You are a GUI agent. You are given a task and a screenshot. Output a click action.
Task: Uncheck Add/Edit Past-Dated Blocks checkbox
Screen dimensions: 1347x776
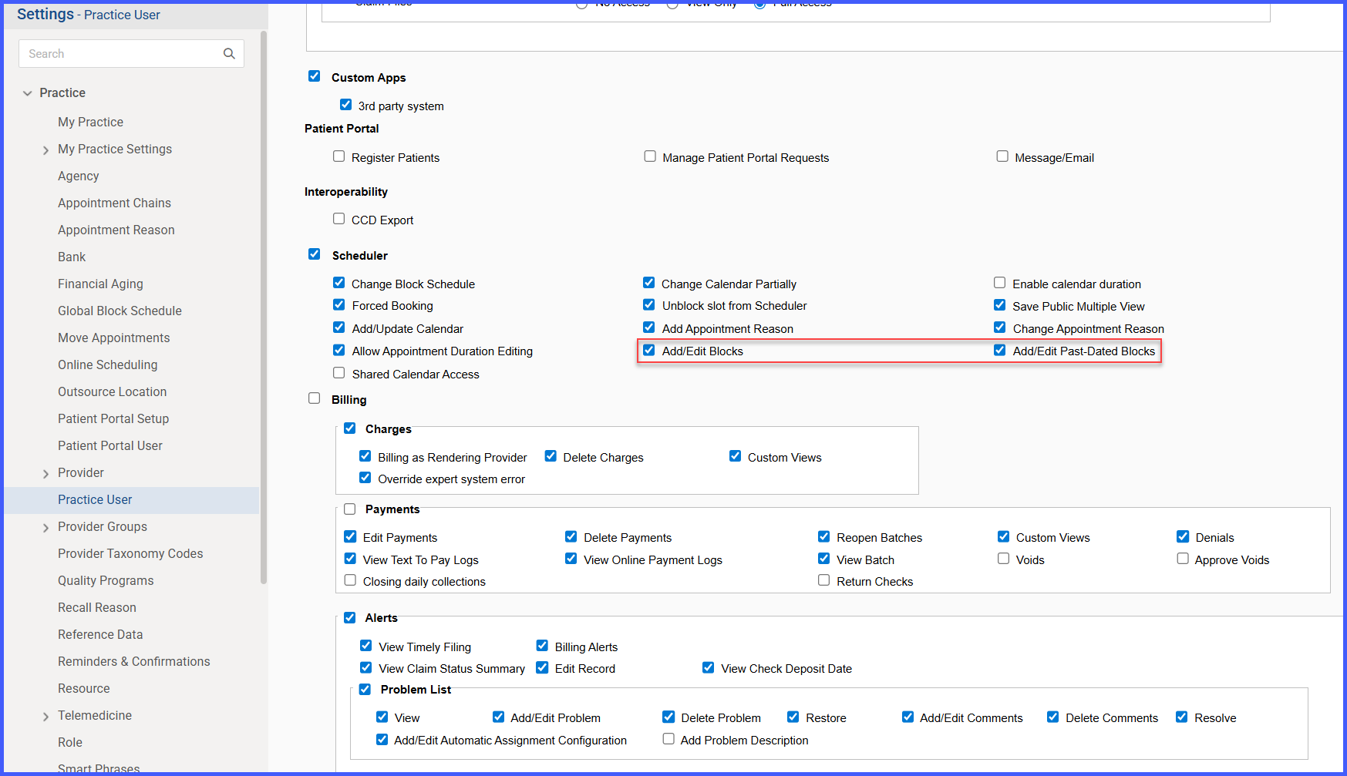pyautogui.click(x=1000, y=350)
